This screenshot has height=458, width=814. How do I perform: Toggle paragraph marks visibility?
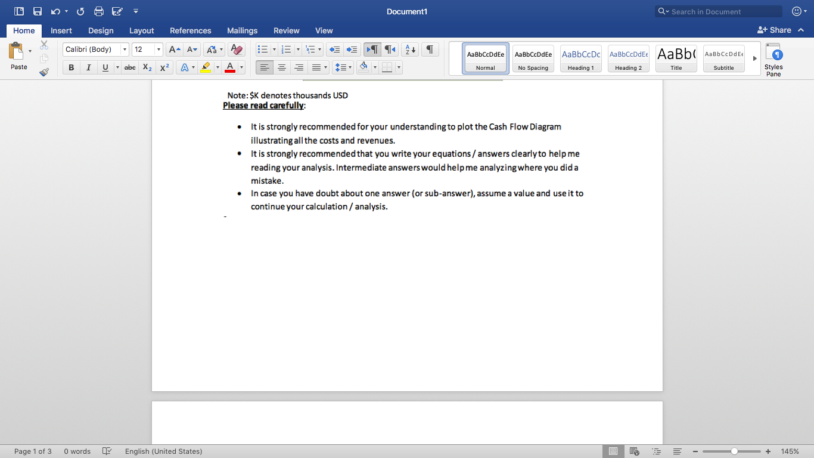pyautogui.click(x=429, y=49)
